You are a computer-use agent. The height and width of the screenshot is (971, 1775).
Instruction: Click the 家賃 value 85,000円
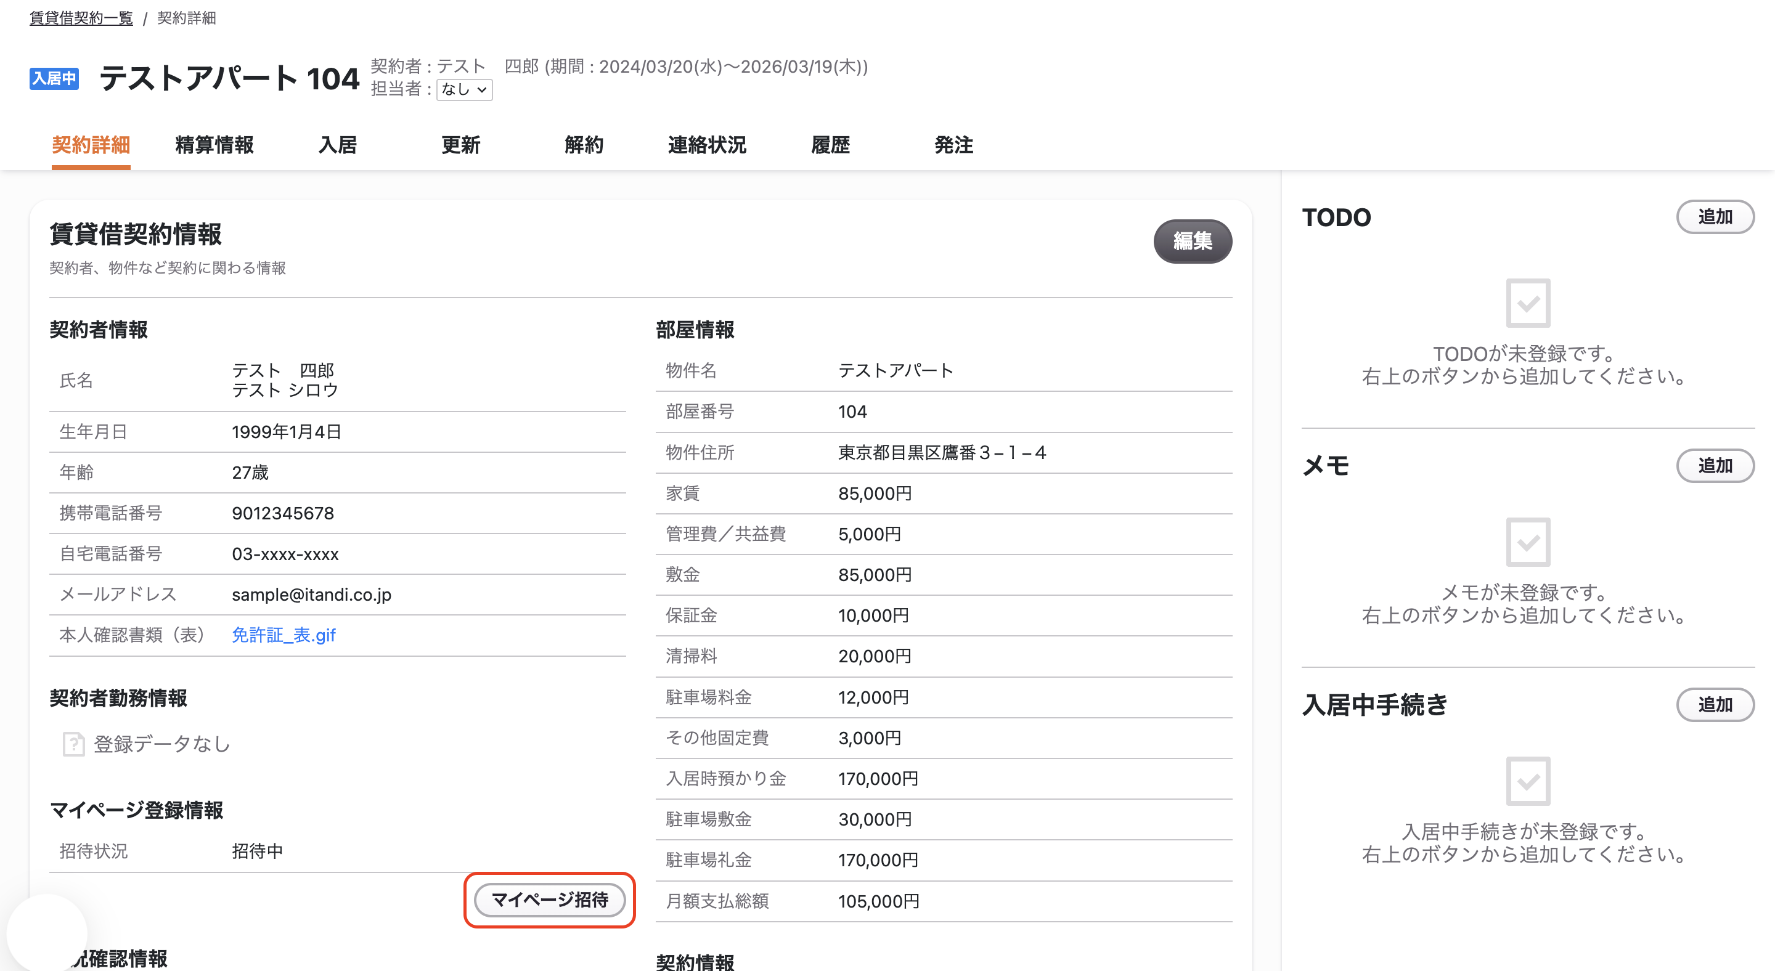click(875, 493)
